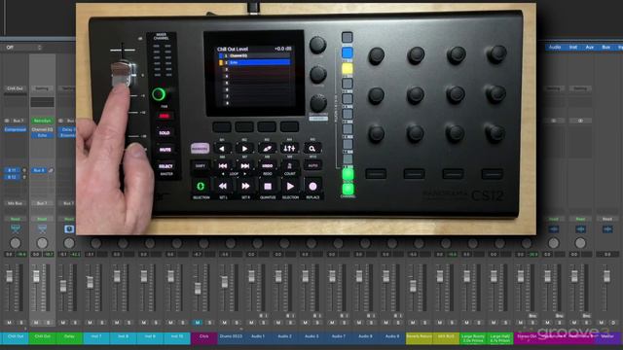
Task: Mute the Reverb Return channel strip
Action: pos(413,323)
